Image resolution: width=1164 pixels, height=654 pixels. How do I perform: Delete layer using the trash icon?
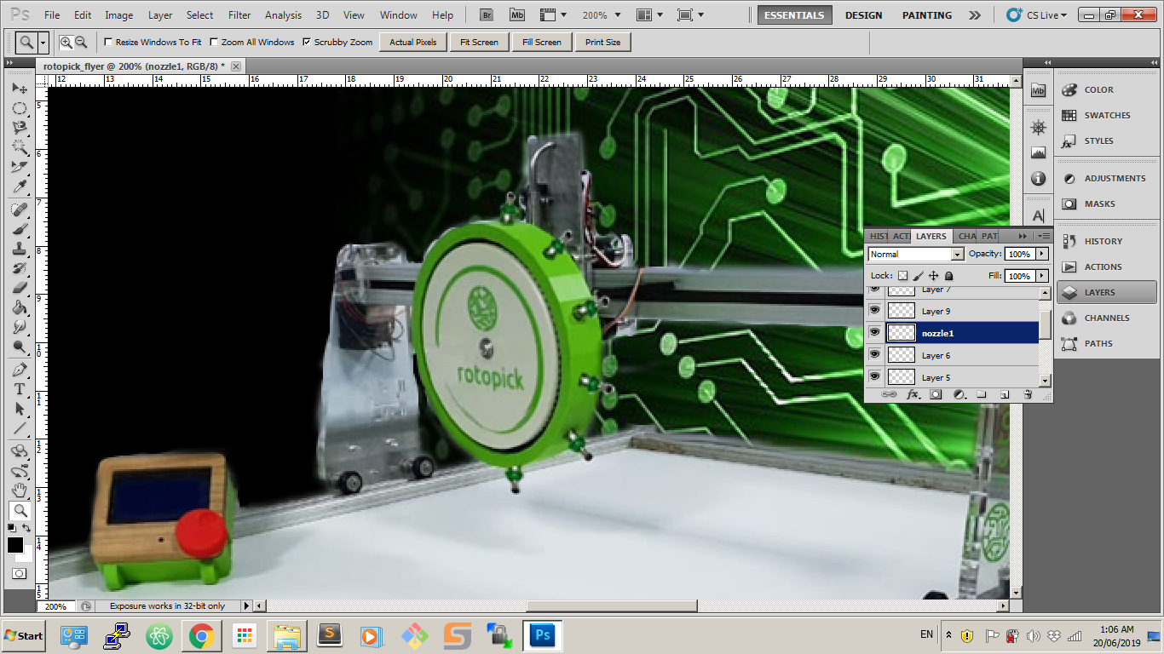[x=1028, y=394]
